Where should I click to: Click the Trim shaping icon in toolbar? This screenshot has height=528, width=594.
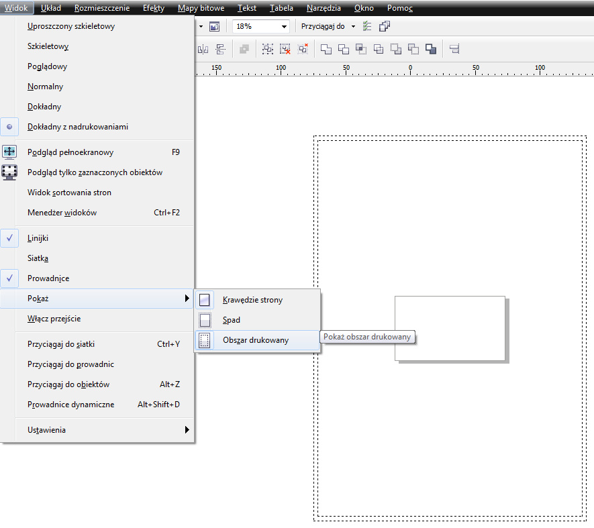coord(344,49)
